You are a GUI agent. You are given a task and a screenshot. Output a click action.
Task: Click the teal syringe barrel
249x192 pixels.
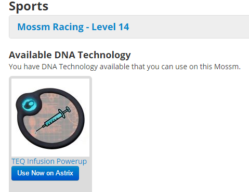(x=52, y=120)
